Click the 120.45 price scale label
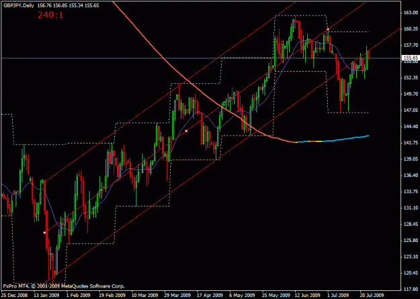The image size is (420, 299). 411,273
